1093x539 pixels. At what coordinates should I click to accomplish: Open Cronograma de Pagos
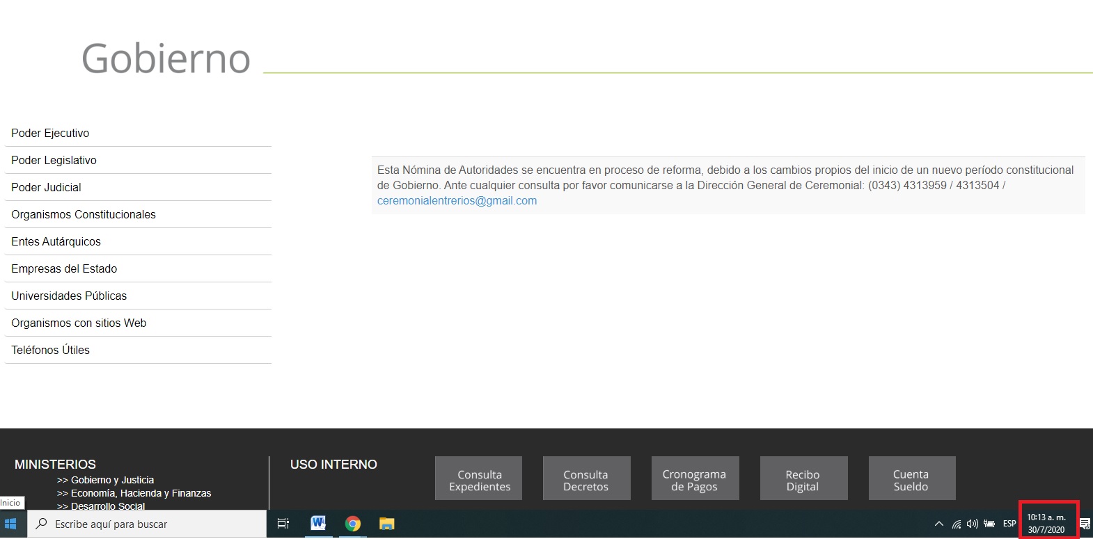694,480
